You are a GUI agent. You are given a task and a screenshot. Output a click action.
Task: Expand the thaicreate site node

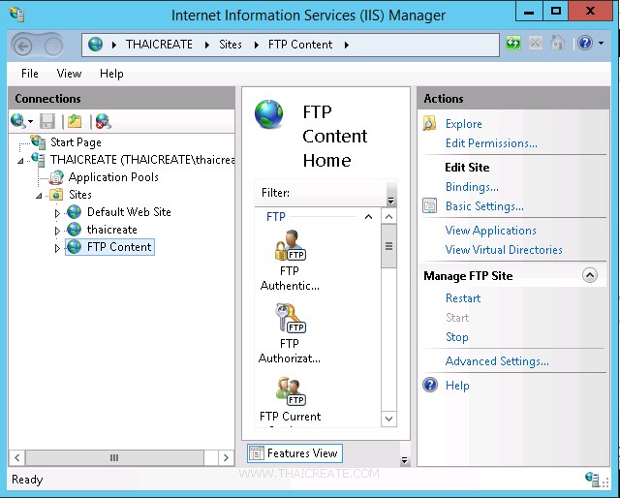[x=57, y=231]
